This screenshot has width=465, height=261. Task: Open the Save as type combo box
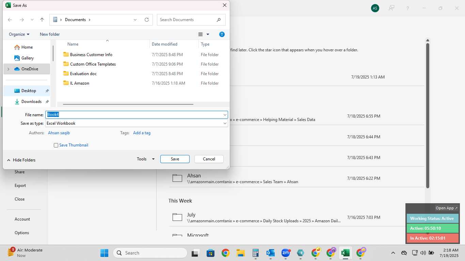137,123
